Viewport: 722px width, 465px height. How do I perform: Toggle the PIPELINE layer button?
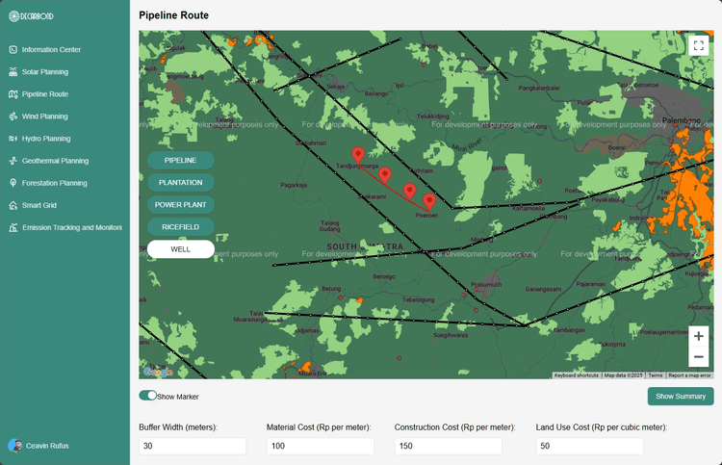point(180,160)
